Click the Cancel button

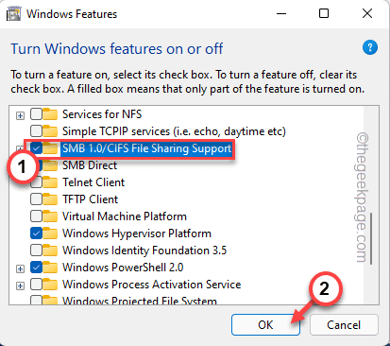point(344,324)
